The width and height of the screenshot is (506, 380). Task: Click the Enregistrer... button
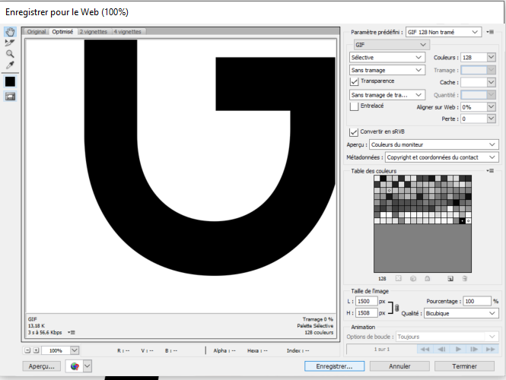(334, 366)
